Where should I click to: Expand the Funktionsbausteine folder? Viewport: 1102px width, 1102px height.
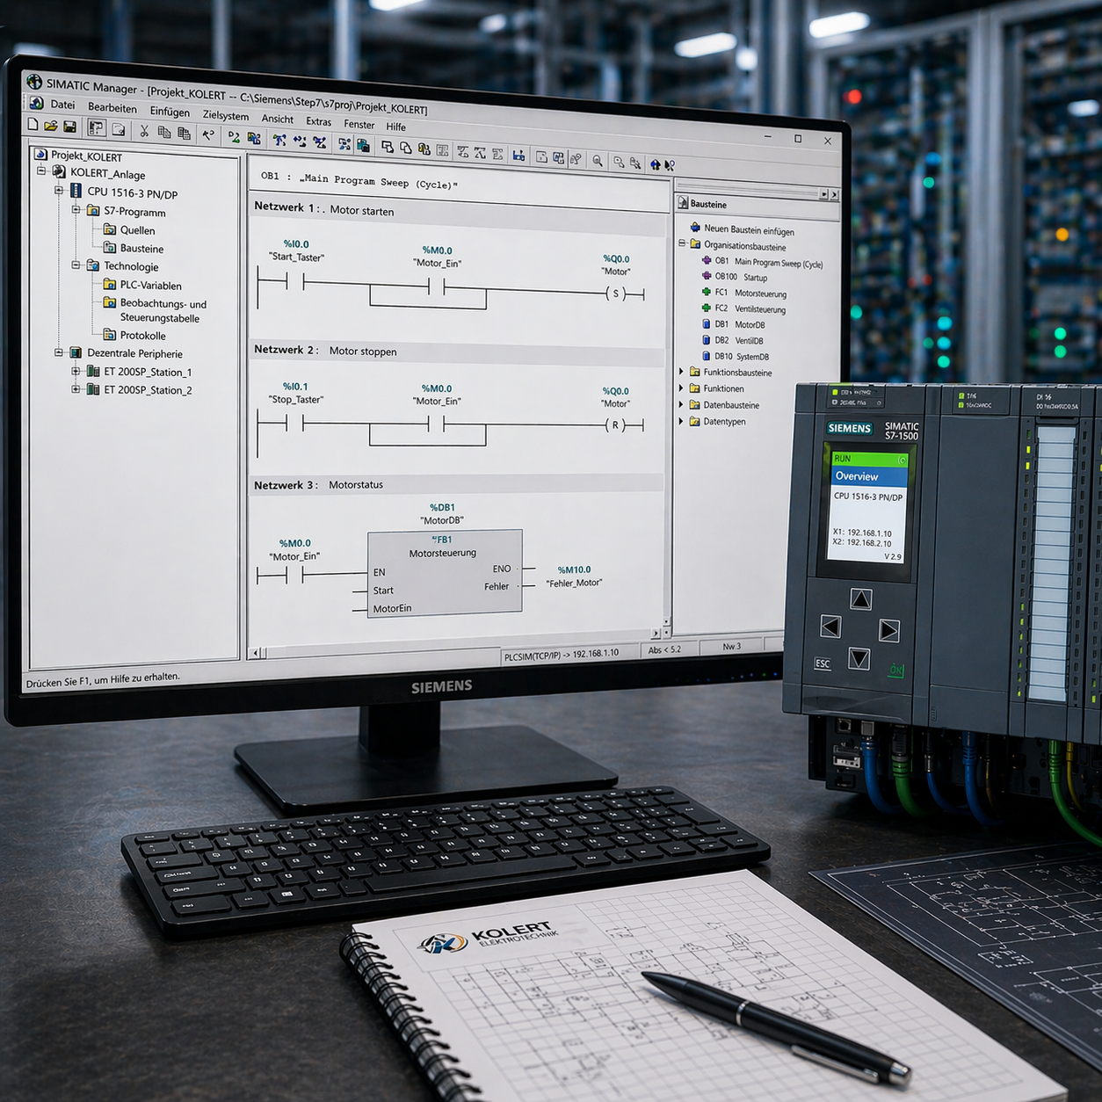[682, 372]
